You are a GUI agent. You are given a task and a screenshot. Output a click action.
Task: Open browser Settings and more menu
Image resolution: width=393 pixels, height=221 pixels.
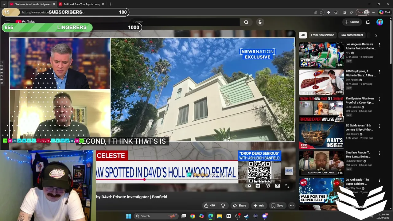[373, 12]
